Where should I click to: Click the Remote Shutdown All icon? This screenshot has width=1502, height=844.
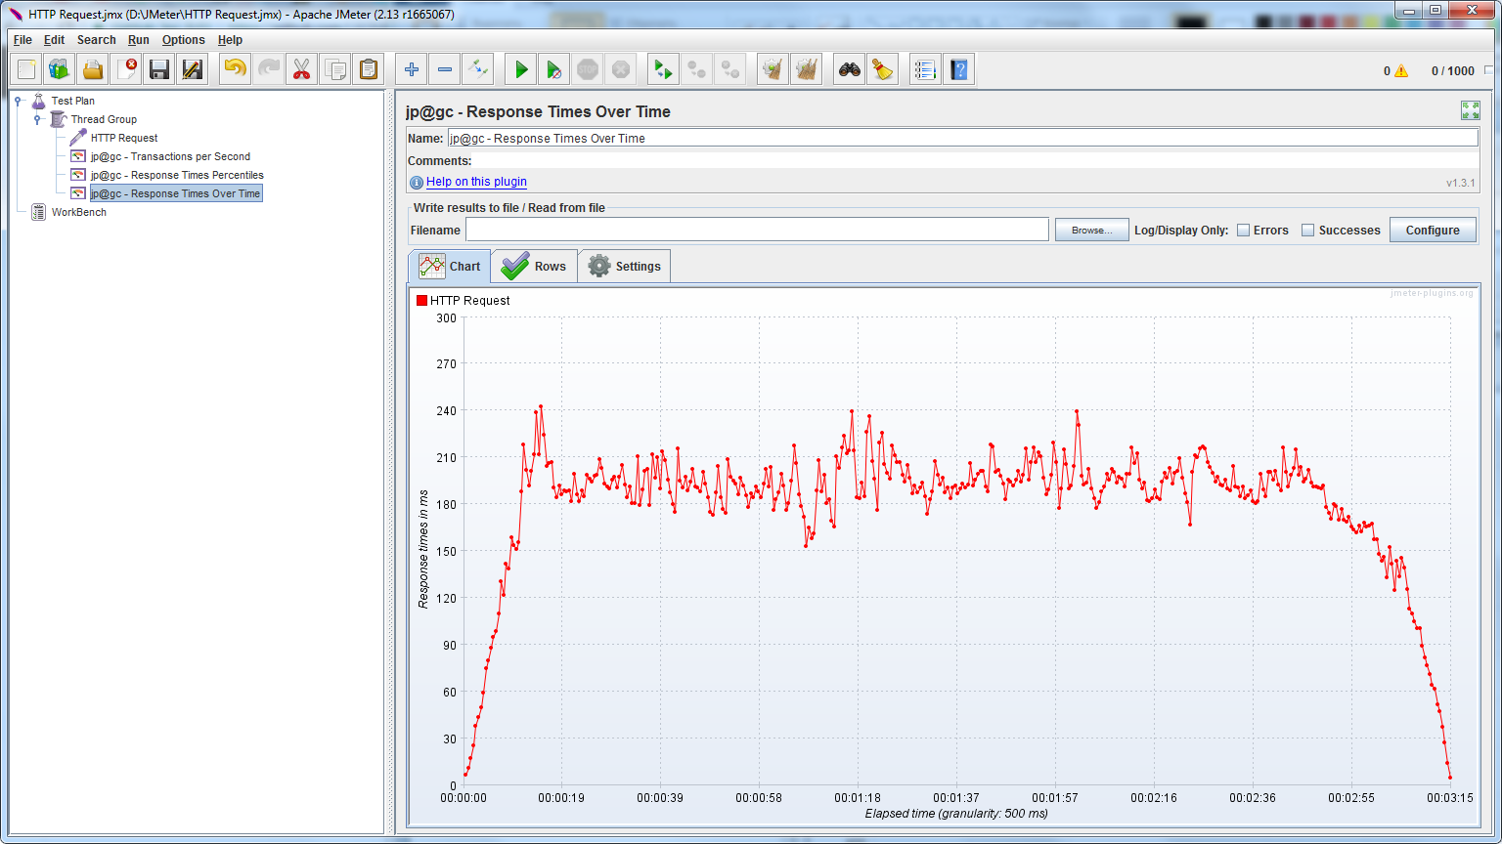730,69
